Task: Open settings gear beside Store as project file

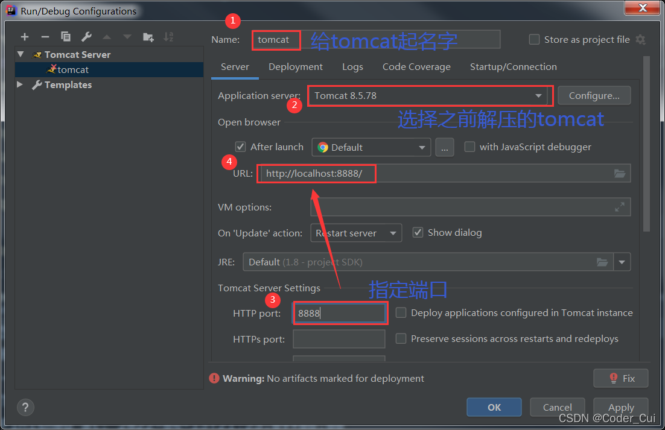Action: (640, 40)
